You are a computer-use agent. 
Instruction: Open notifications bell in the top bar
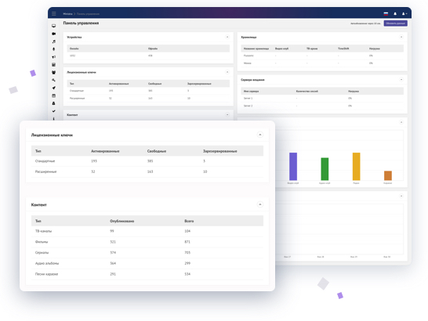[395, 13]
